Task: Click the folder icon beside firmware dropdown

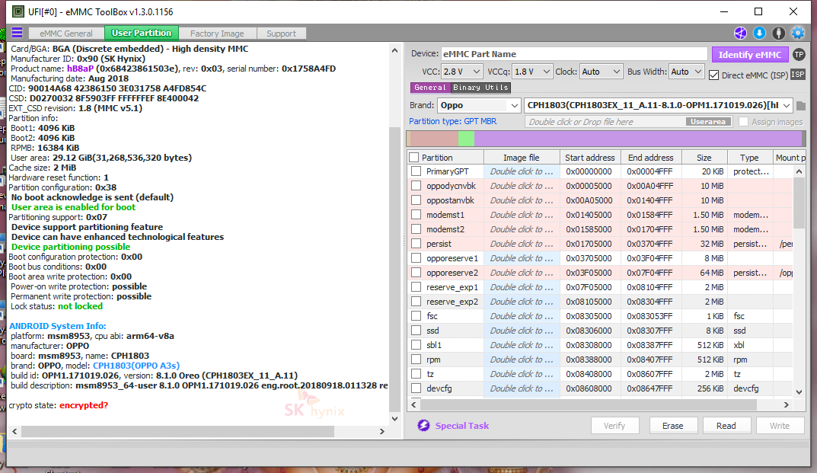Action: click(x=801, y=106)
